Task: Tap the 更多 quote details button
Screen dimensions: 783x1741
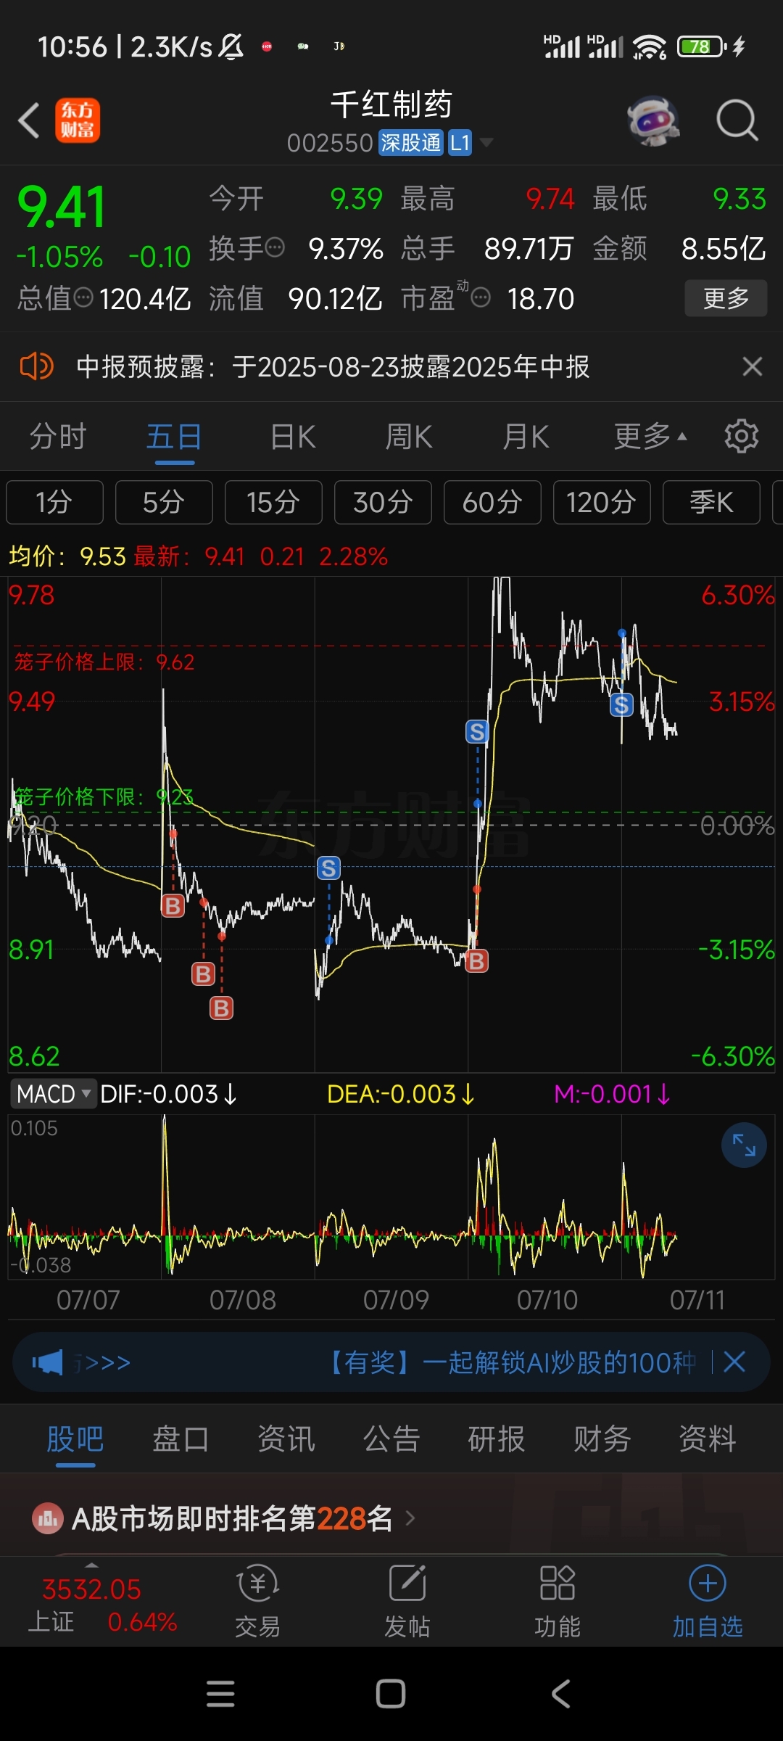Action: (x=726, y=297)
